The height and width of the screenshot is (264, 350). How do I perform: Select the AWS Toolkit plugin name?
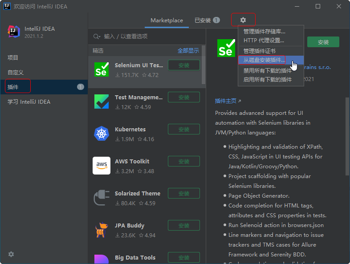tap(132, 161)
